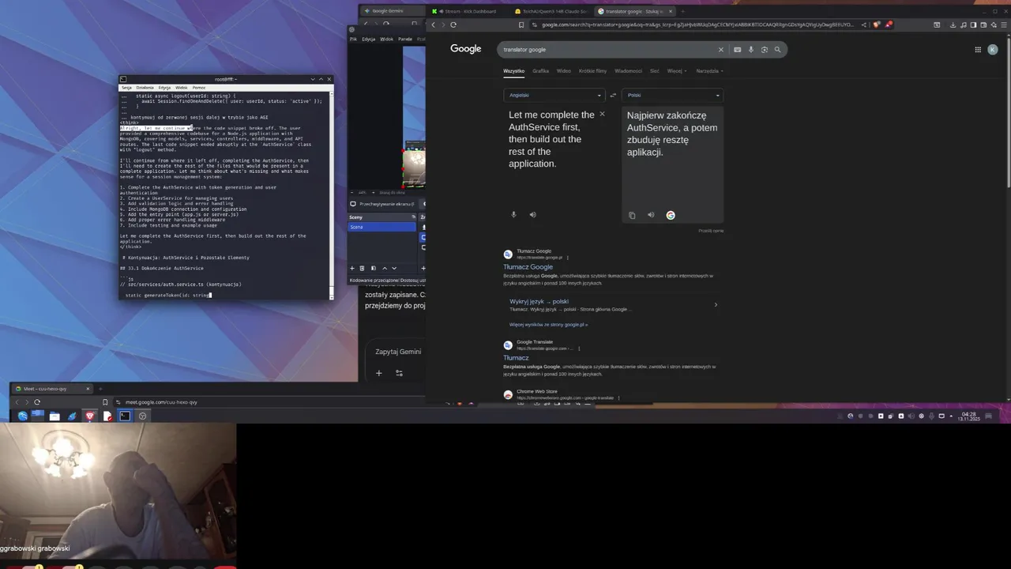The width and height of the screenshot is (1011, 569).
Task: Switch to the Krótkie filmy tab
Action: pos(592,71)
